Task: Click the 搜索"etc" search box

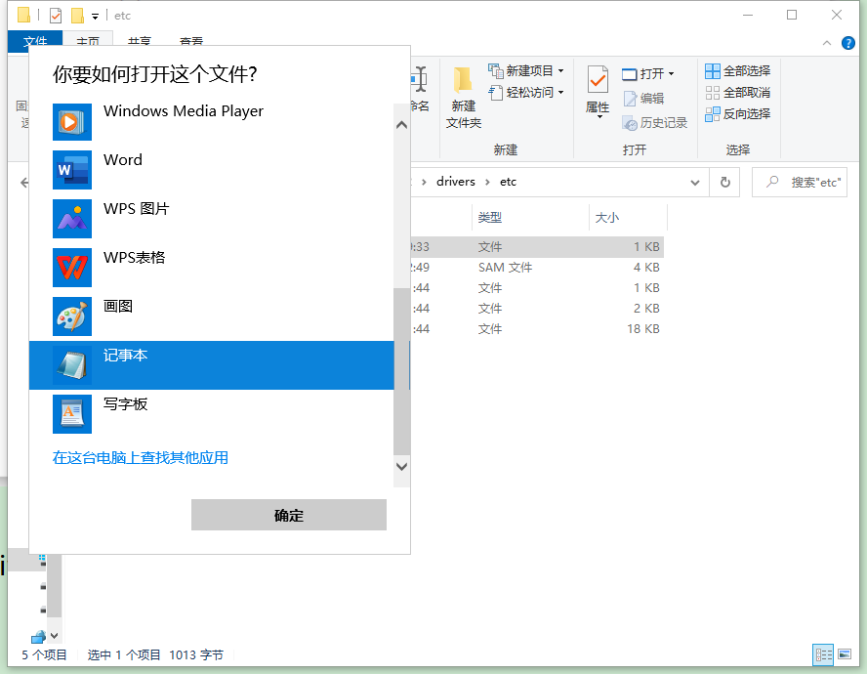Action: coord(800,182)
